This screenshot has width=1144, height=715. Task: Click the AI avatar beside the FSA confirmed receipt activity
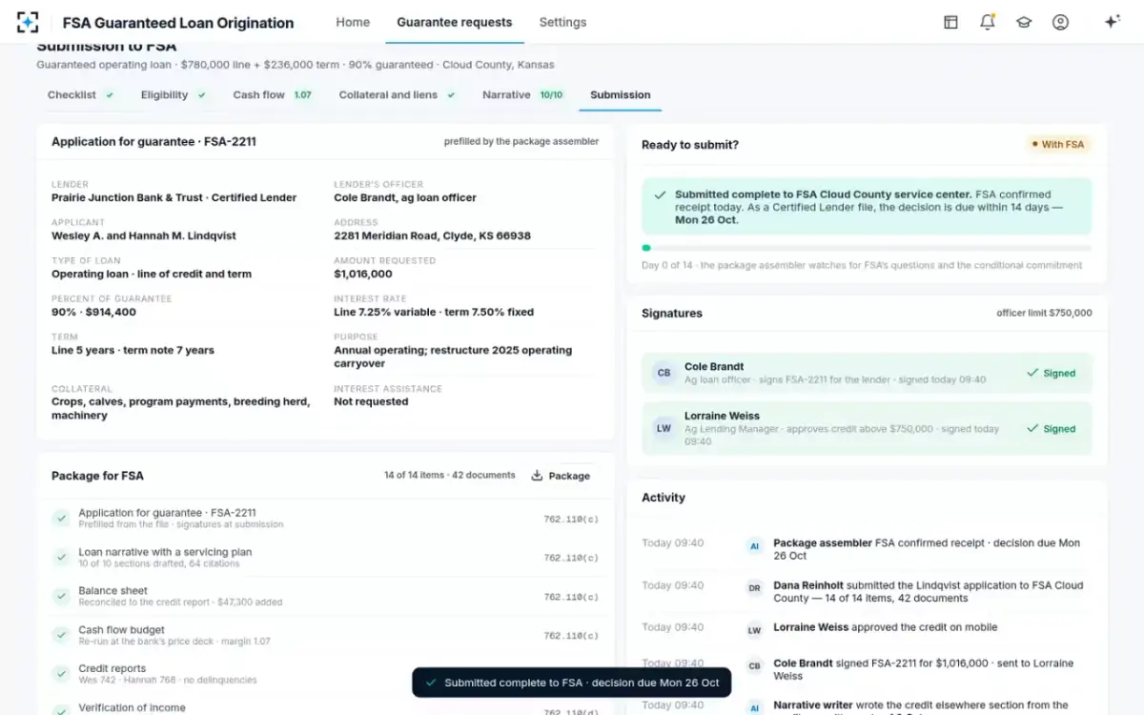pos(754,546)
